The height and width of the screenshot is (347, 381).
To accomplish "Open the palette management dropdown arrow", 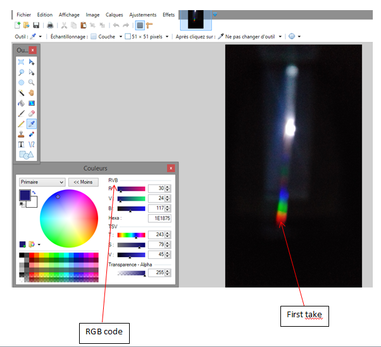I will (x=39, y=244).
